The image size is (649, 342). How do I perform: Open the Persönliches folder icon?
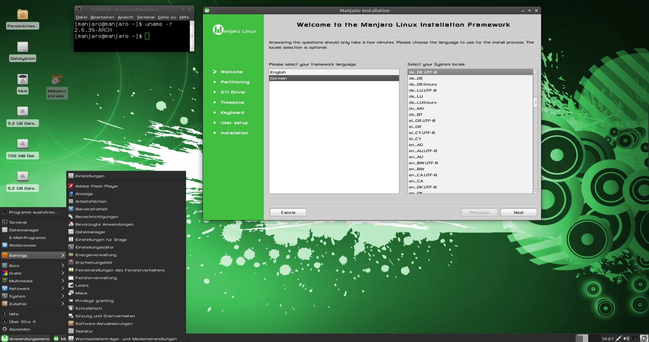[23, 15]
